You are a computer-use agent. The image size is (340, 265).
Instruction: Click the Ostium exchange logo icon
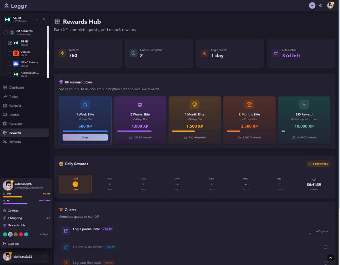tap(16, 53)
